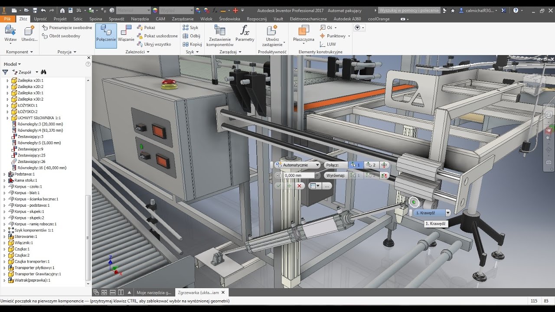Open the Plik menu tab
The height and width of the screenshot is (312, 555).
click(x=7, y=19)
